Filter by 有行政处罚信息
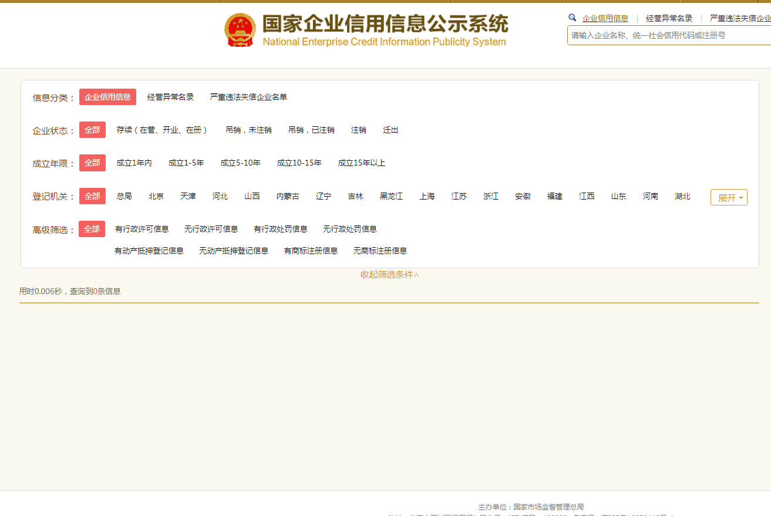Image resolution: width=771 pixels, height=516 pixels. click(280, 229)
